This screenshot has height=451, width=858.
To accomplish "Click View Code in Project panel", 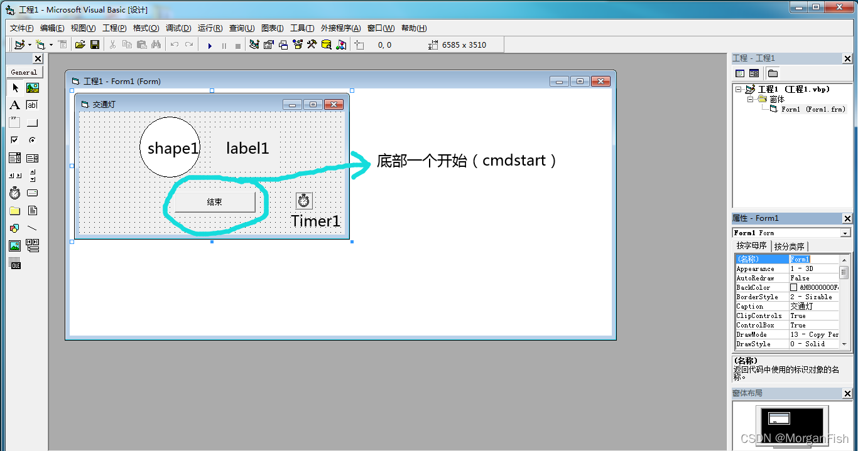I will click(x=740, y=73).
